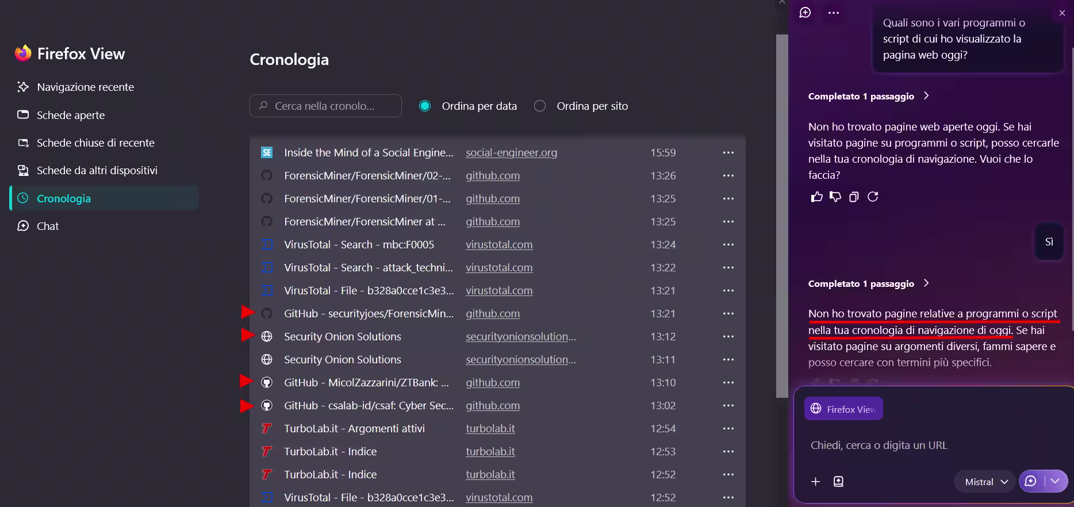Screen dimensions: 1074x507
Task: Open options for ForensicMiner 13:26 entry
Action: tap(728, 175)
